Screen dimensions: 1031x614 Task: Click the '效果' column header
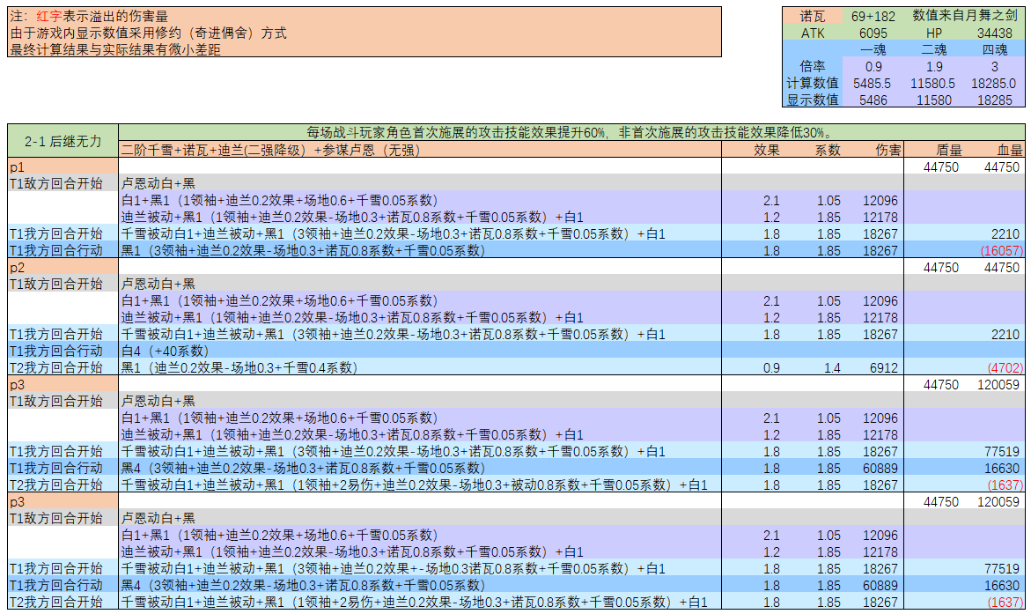point(767,150)
